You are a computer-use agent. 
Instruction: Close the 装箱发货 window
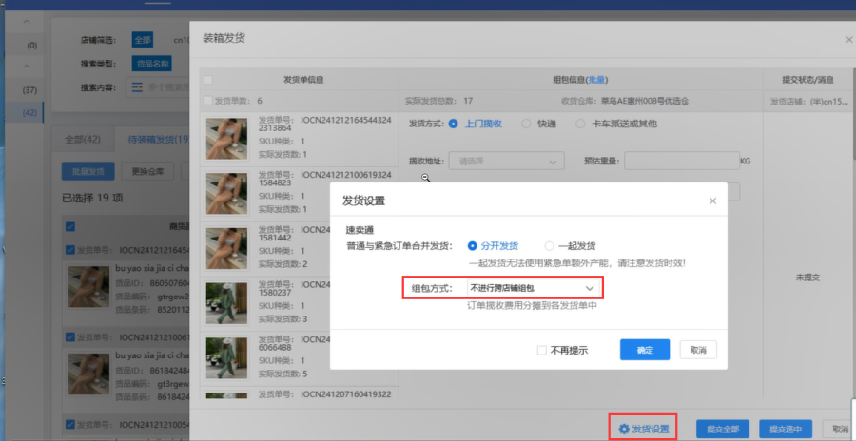849,39
